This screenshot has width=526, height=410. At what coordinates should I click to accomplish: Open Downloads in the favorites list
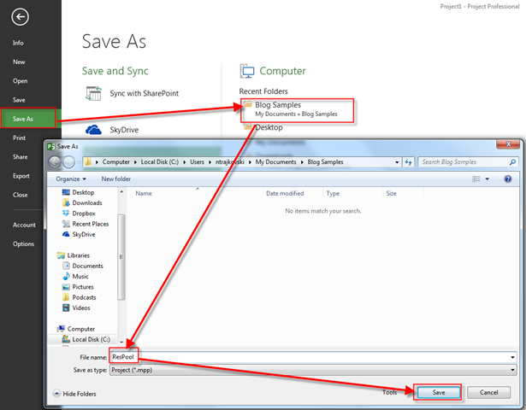86,203
